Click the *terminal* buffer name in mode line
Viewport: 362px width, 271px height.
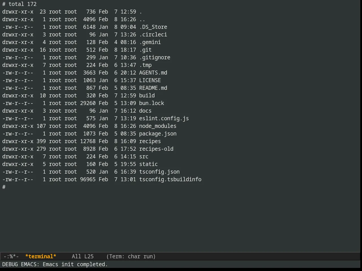point(41,256)
